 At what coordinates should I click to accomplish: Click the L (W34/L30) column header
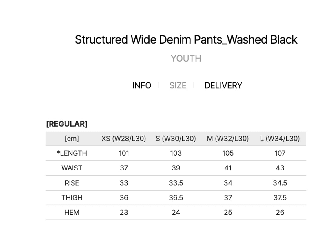tap(280, 139)
